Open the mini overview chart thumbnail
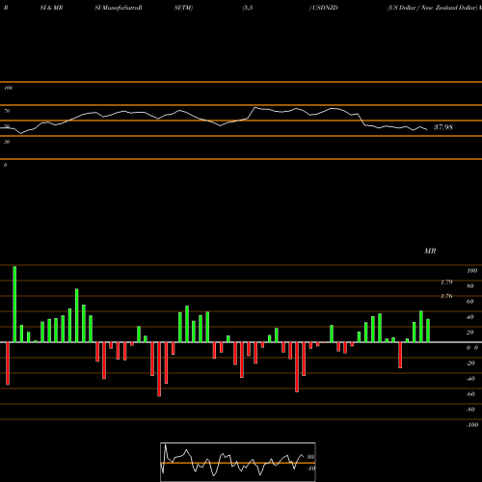The width and height of the screenshot is (482, 482). click(x=238, y=462)
